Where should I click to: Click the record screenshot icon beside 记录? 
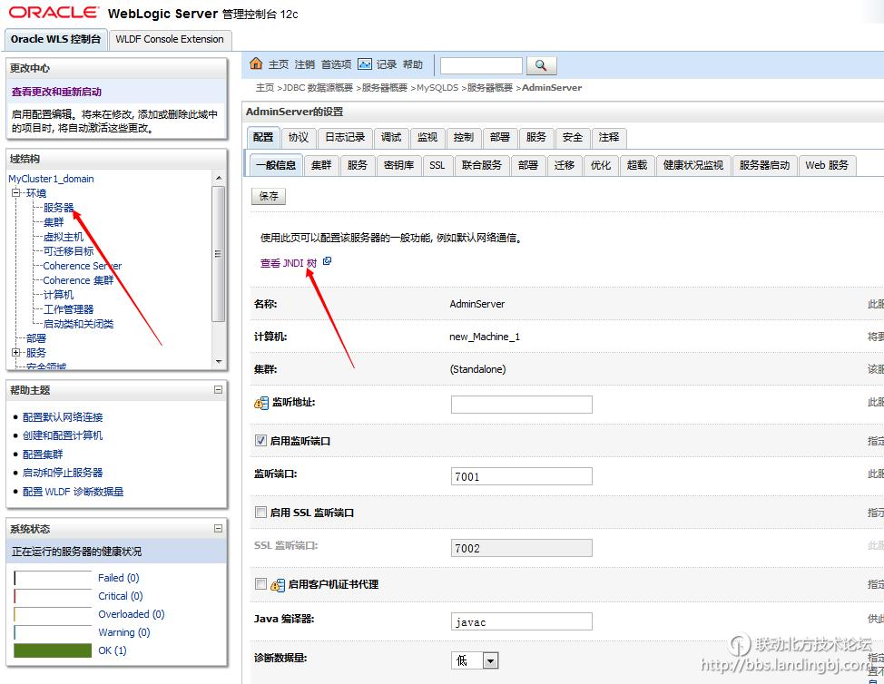tap(363, 64)
